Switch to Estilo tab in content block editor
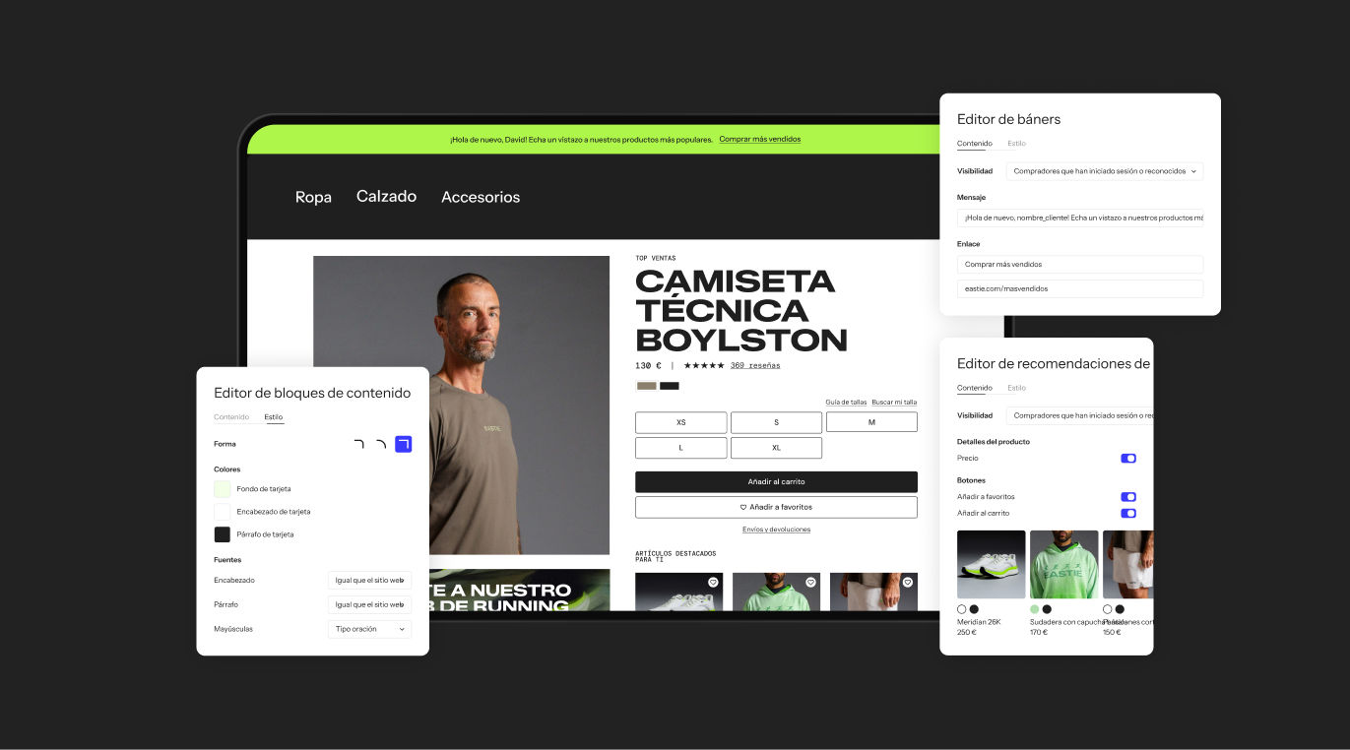1350x750 pixels. [274, 417]
